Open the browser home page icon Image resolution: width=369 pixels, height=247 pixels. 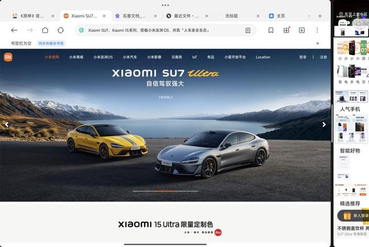pyautogui.click(x=45, y=30)
